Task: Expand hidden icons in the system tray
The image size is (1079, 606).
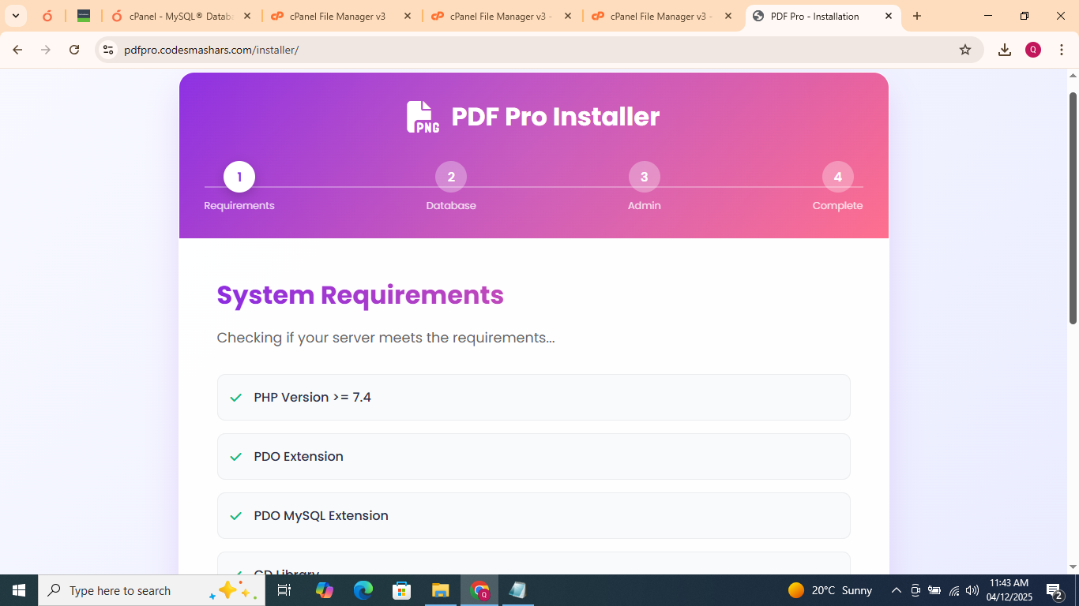Action: pyautogui.click(x=896, y=590)
